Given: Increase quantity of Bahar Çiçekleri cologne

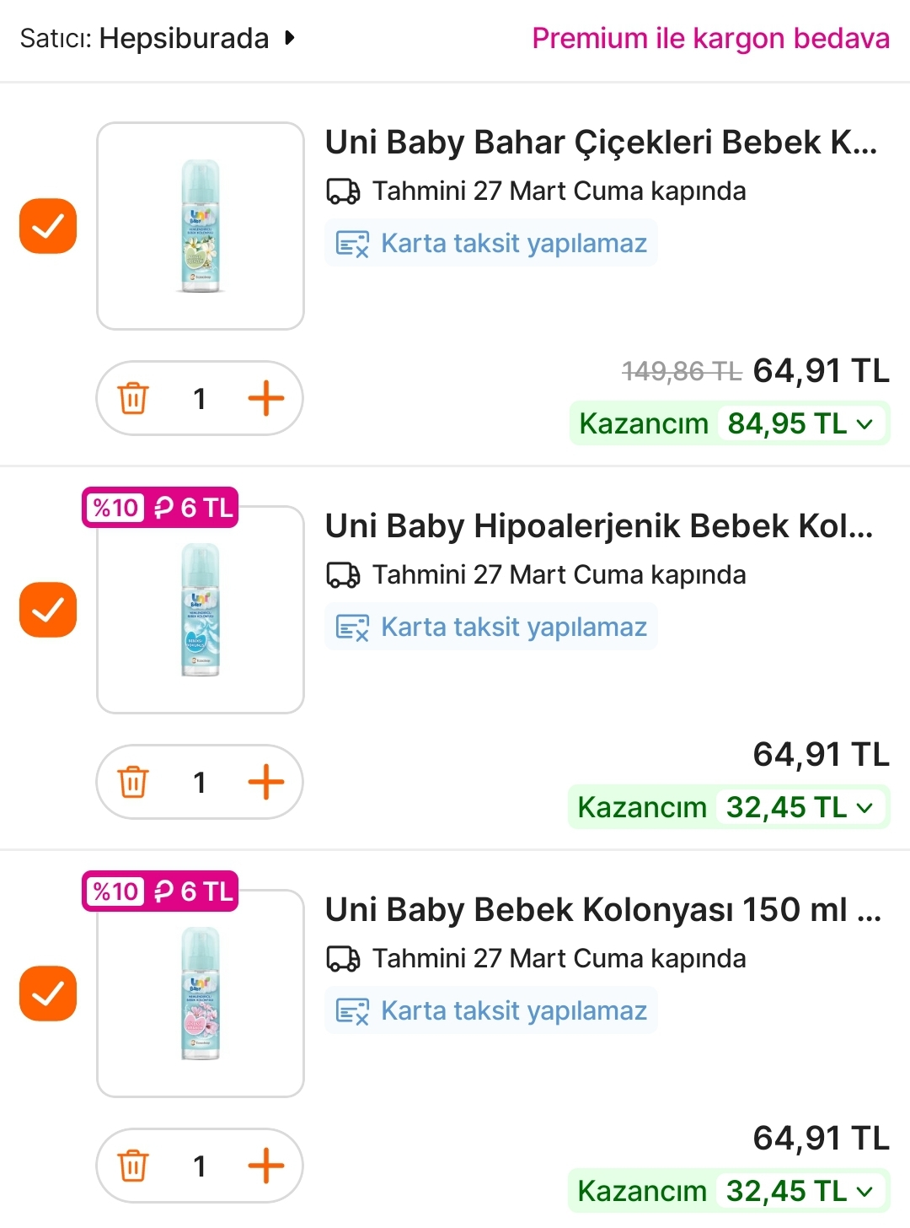Looking at the screenshot, I should coord(265,398).
